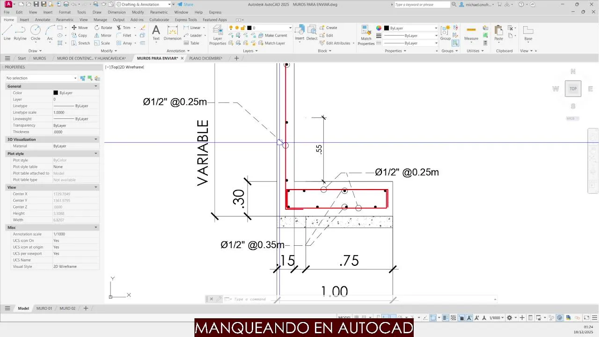Screen dimensions: 599x337
Task: Toggle Clean Screen mode in status bar
Action: [x=585, y=318]
